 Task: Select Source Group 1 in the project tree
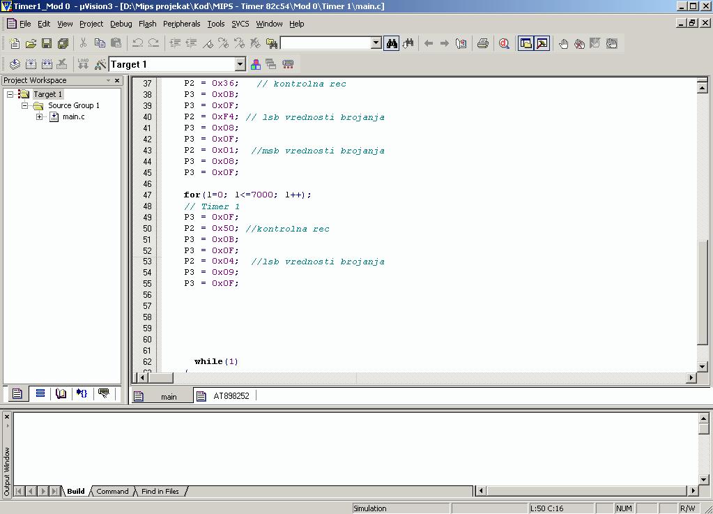coord(74,105)
